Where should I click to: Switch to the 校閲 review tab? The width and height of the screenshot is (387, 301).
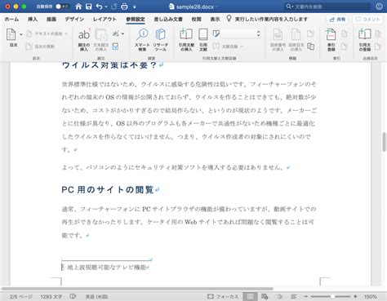click(196, 19)
